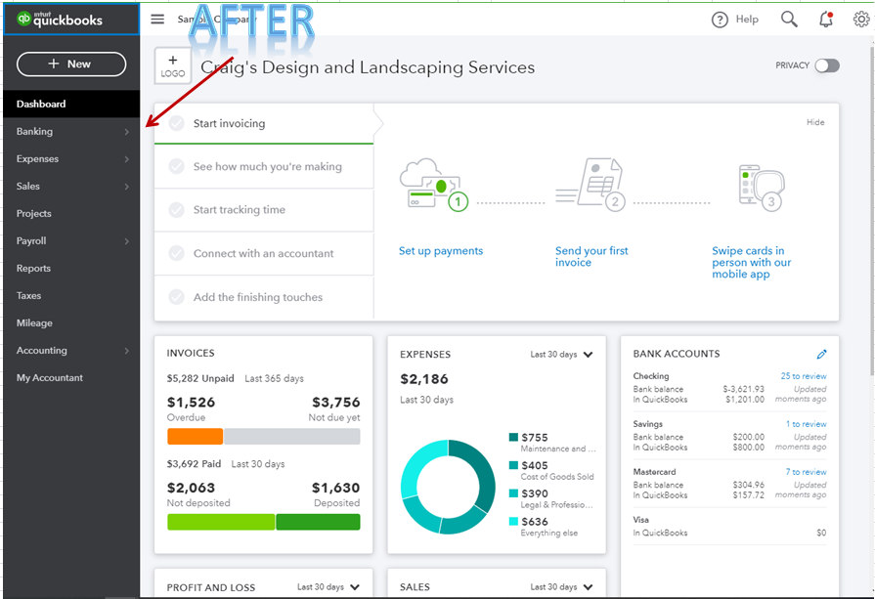875x599 pixels.
Task: Open Expenses Last 30 days dropdown
Action: point(561,354)
